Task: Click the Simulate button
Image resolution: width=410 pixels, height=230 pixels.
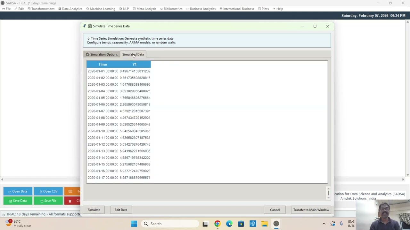Action: [94, 210]
